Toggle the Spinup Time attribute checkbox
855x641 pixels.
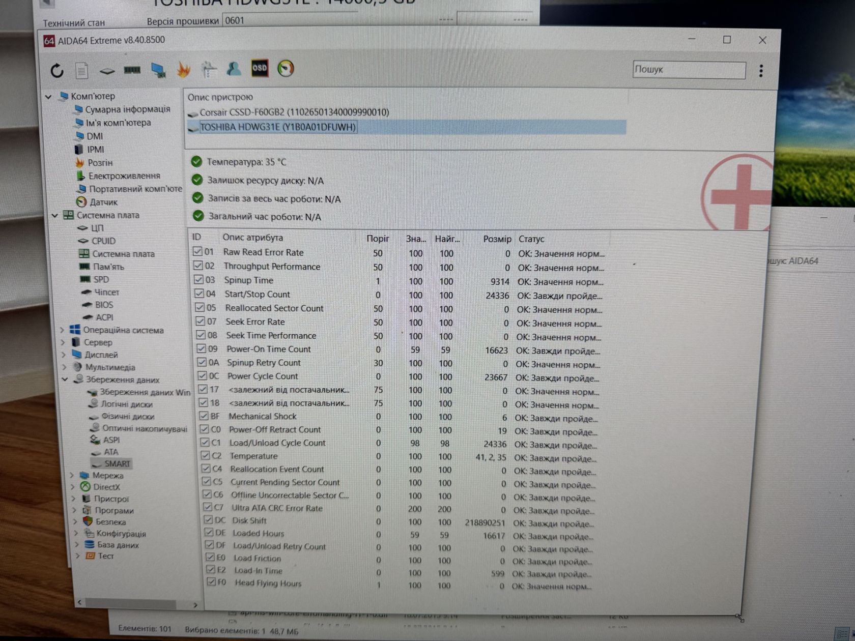[x=198, y=280]
